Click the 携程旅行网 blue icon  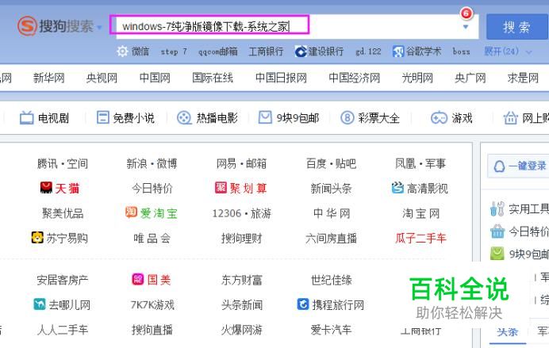click(302, 304)
